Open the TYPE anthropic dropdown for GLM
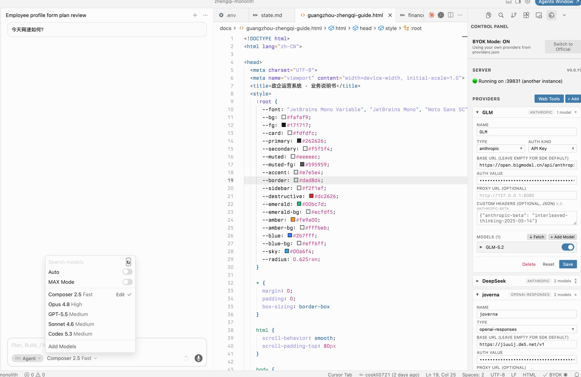This screenshot has height=377, width=581. pyautogui.click(x=501, y=148)
